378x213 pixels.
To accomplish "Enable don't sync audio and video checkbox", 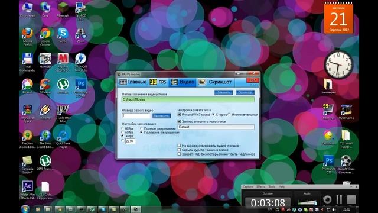I will click(179, 146).
